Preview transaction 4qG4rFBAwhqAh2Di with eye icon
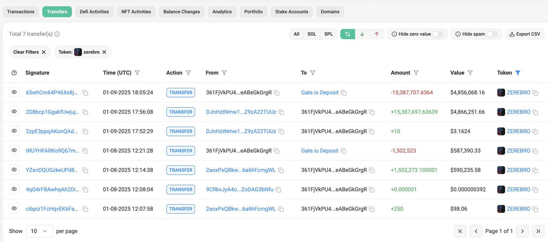 (14, 189)
